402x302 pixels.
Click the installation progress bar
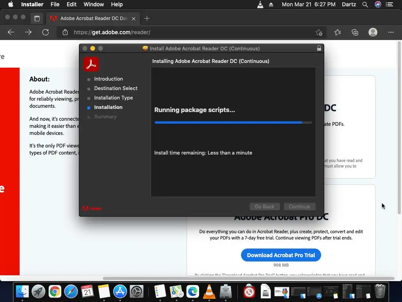233,123
